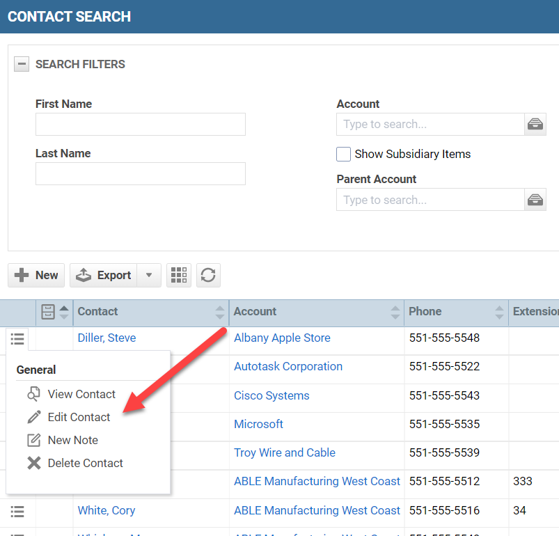Click the Last Name input field
Screen dimensions: 559x536
(141, 173)
